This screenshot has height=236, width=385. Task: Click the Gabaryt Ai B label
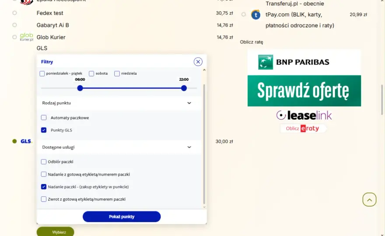[53, 25]
